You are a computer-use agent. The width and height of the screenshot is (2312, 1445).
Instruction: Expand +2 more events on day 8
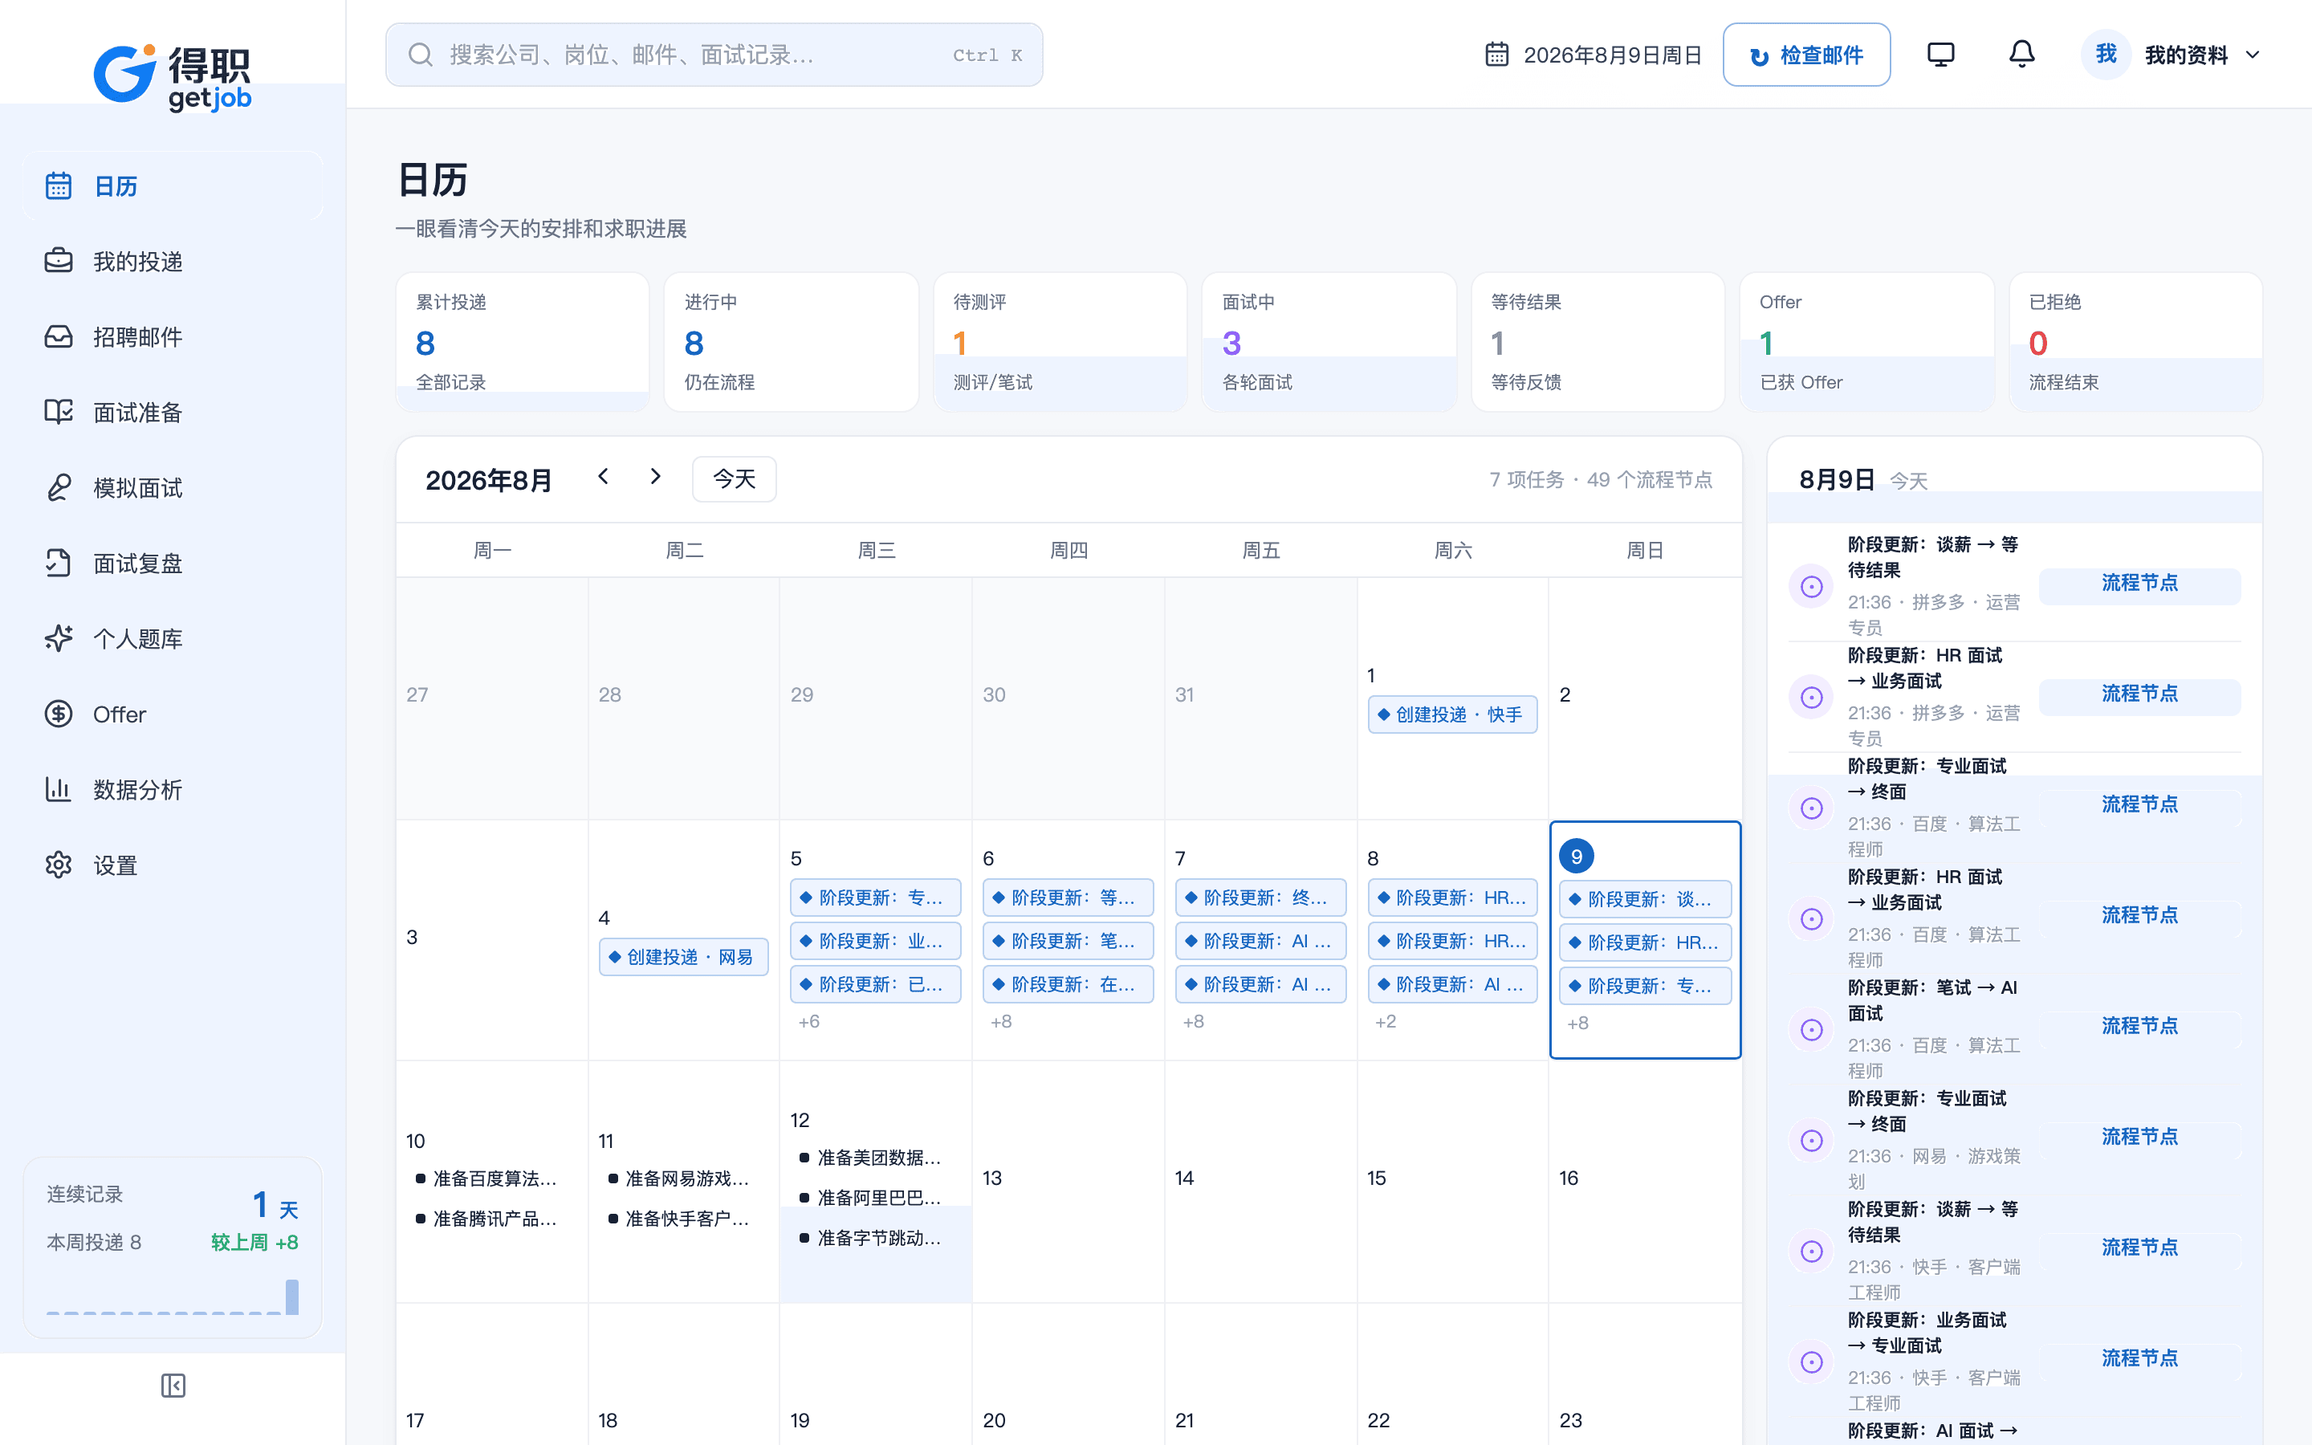point(1386,1022)
